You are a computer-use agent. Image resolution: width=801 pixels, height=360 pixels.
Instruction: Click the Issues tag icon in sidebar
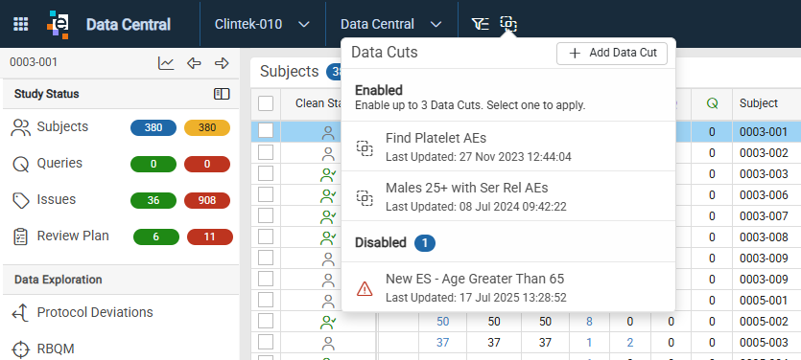20,200
